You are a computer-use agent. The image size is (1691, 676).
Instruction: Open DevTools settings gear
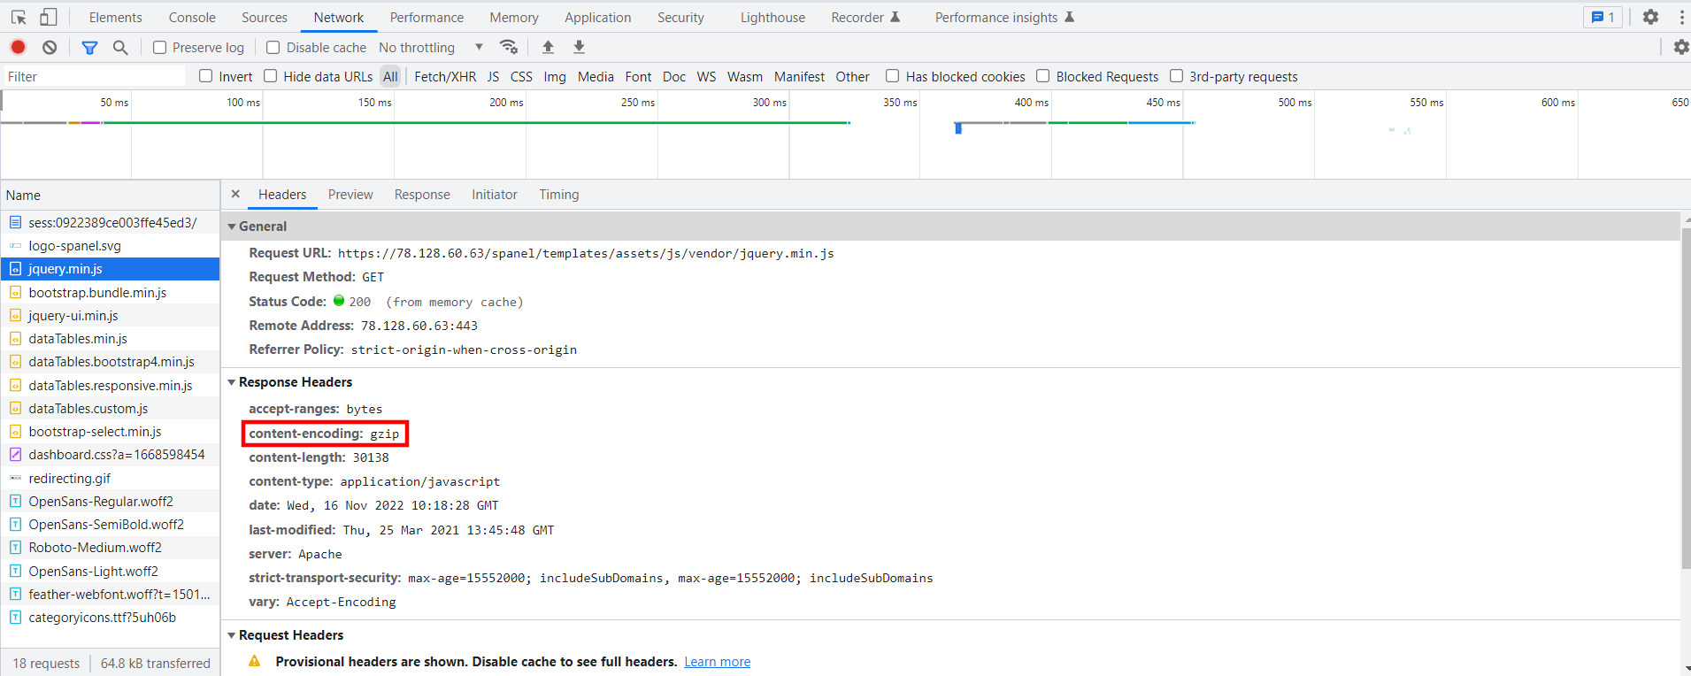pyautogui.click(x=1650, y=17)
